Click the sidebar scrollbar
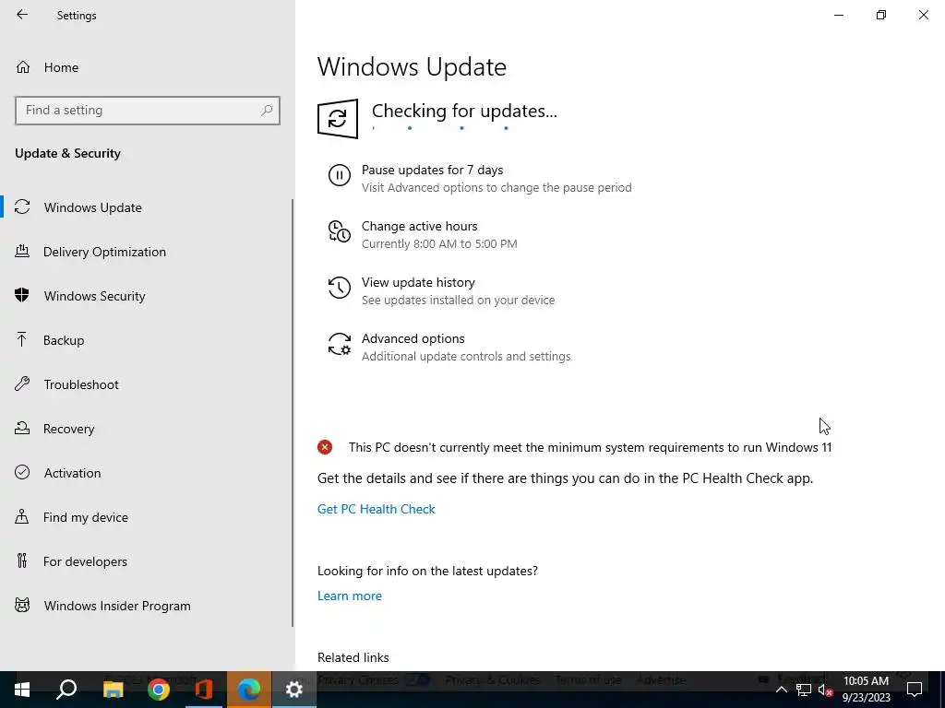The width and height of the screenshot is (945, 708). (293, 412)
